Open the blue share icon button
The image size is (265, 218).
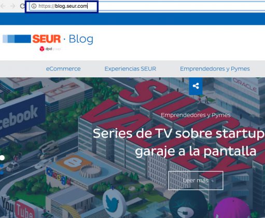pyautogui.click(x=196, y=86)
